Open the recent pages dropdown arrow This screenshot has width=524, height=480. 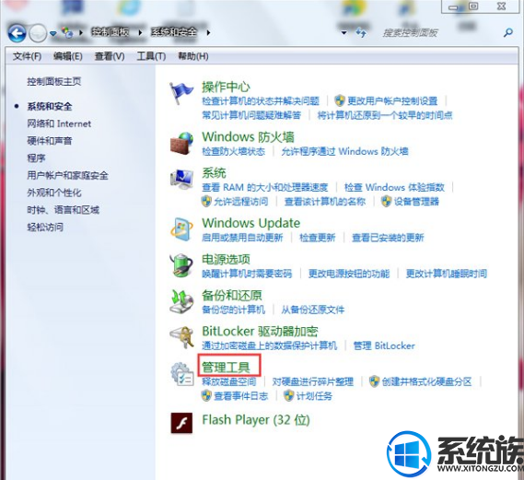52,33
